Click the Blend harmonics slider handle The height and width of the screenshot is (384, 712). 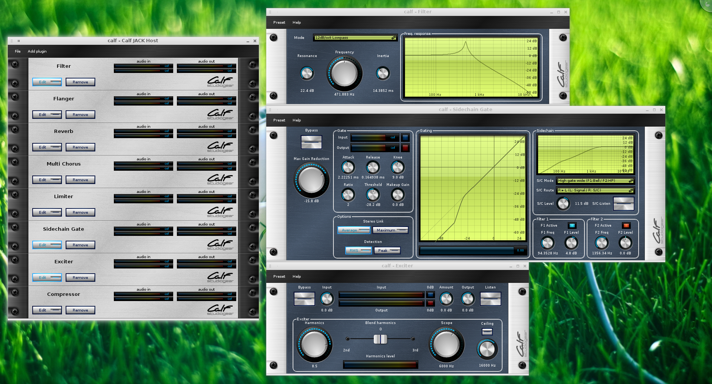(380, 339)
